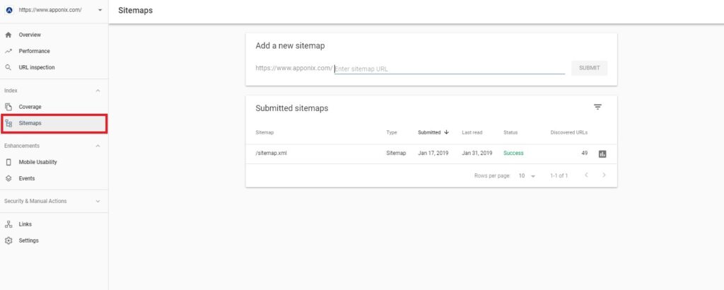Click the Events layers icon
724x290 pixels.
coord(8,178)
